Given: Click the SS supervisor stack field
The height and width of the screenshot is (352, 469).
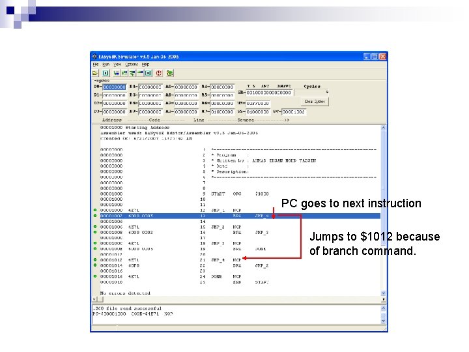Looking at the screenshot, I should 258,111.
